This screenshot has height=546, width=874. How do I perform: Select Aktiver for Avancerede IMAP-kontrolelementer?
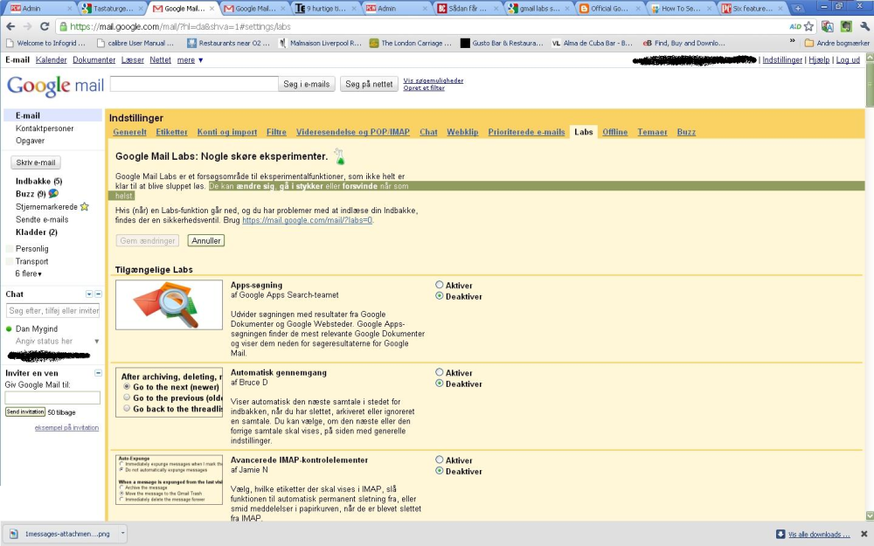point(440,460)
